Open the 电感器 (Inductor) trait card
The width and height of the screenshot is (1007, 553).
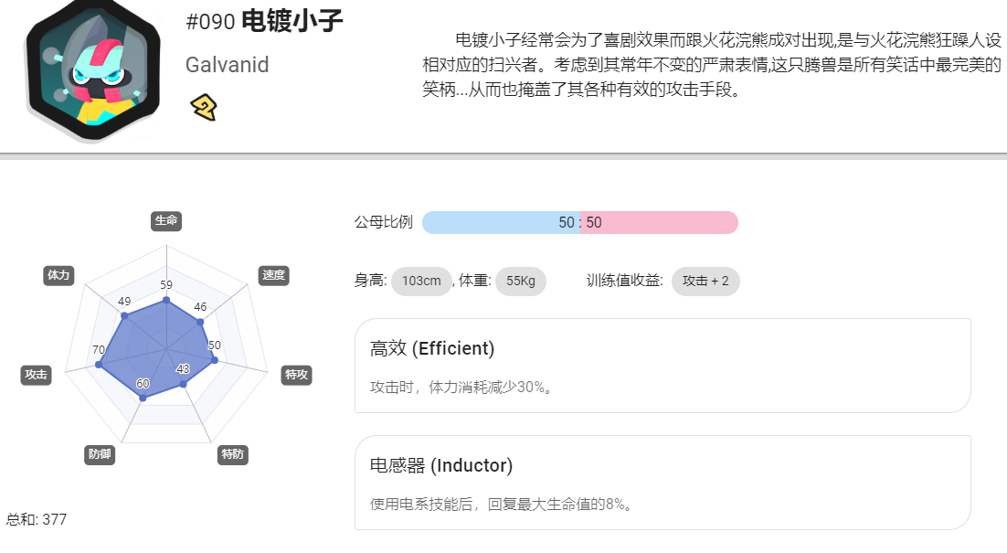(x=662, y=483)
